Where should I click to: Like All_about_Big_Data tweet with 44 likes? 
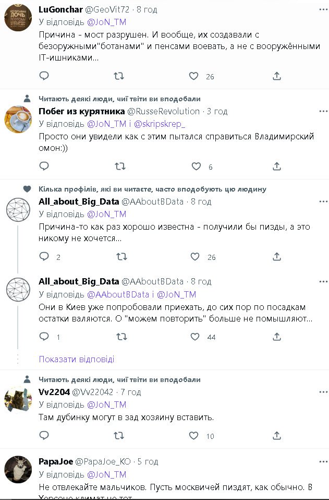point(195,337)
